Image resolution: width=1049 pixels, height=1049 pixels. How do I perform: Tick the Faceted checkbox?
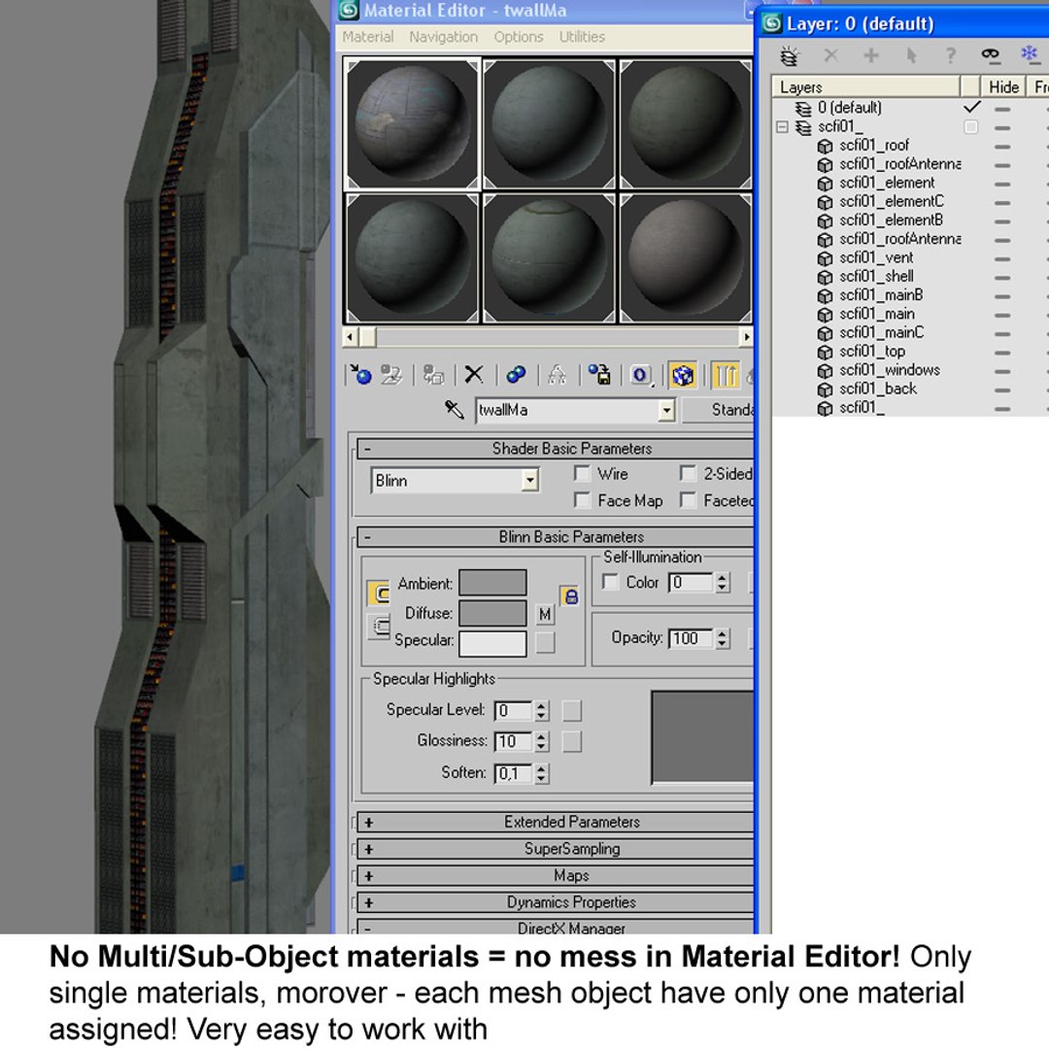tap(688, 500)
